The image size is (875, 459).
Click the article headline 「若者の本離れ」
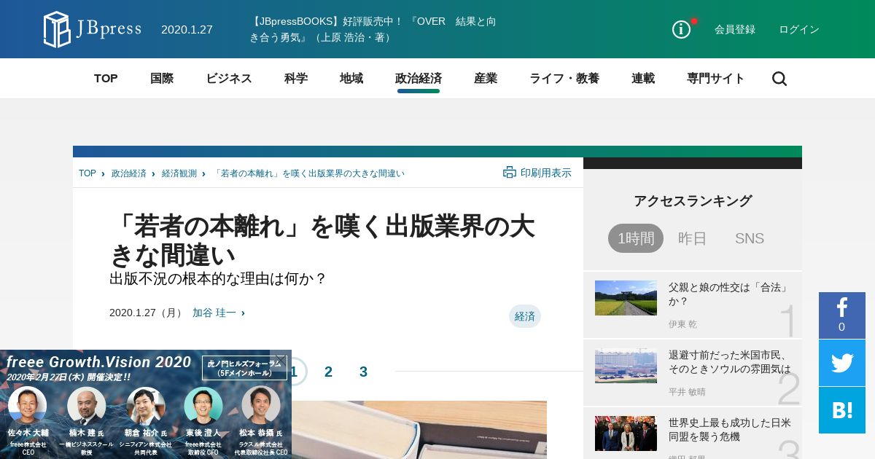coord(322,240)
